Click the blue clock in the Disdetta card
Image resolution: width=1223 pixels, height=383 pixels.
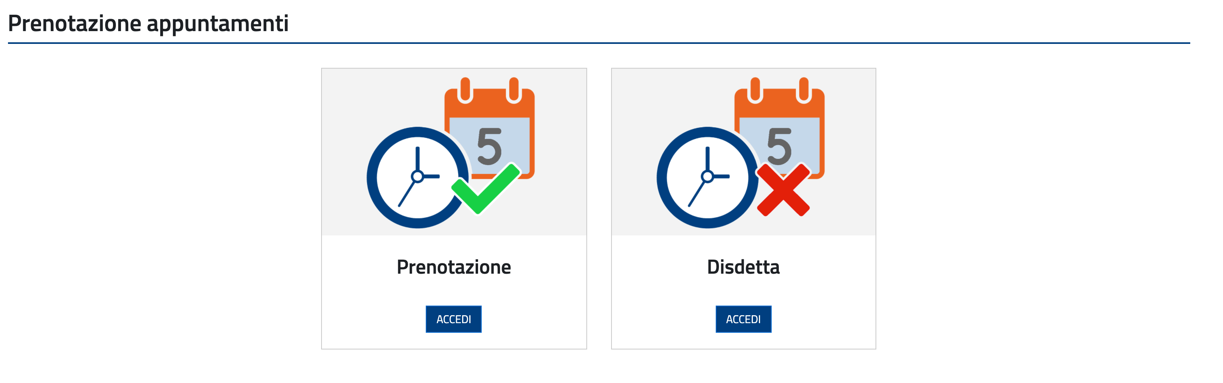707,177
